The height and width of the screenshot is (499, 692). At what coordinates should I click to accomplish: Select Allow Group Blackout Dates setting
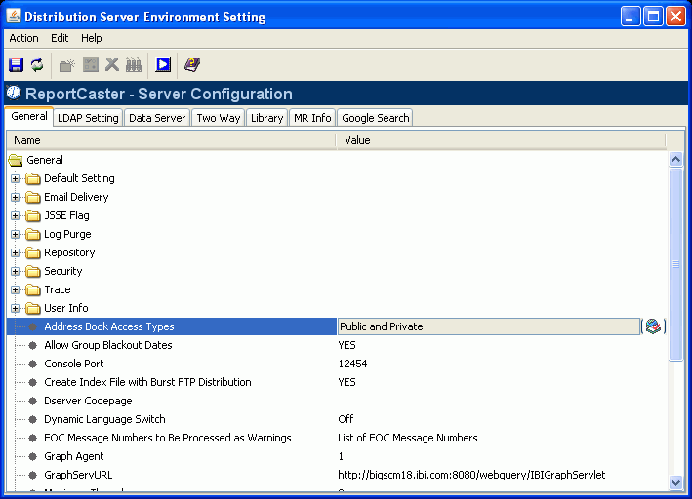[108, 345]
